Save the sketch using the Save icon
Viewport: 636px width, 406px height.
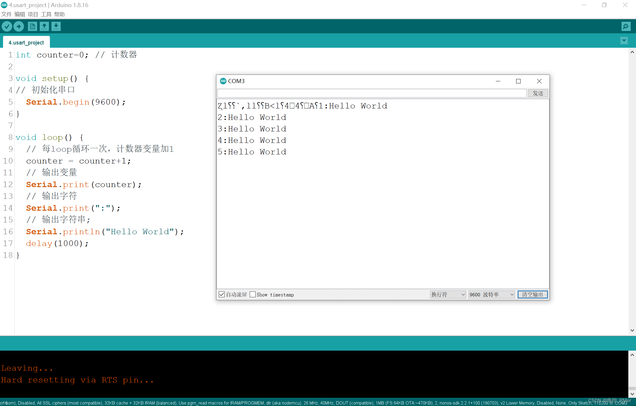click(56, 26)
